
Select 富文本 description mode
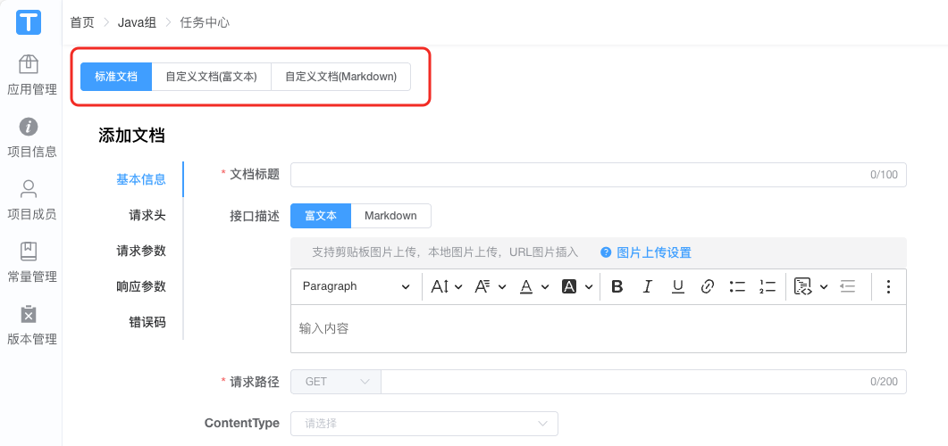pos(321,216)
